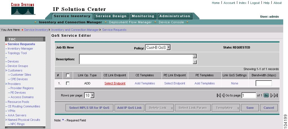The height and width of the screenshot is (129, 288).
Task: Open Home link at top
Action: point(216,3)
